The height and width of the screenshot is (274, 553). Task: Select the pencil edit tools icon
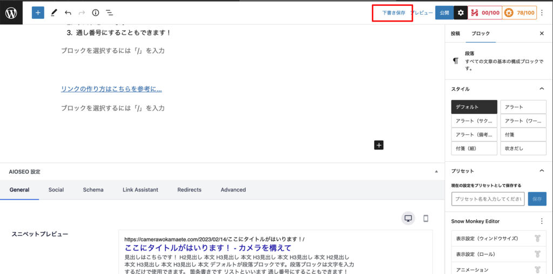(x=53, y=13)
